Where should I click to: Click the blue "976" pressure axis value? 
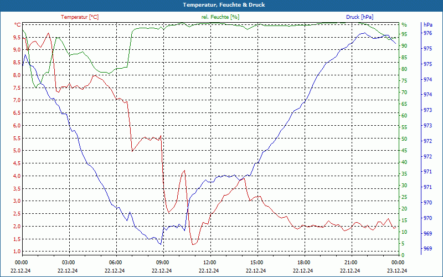click(427, 33)
